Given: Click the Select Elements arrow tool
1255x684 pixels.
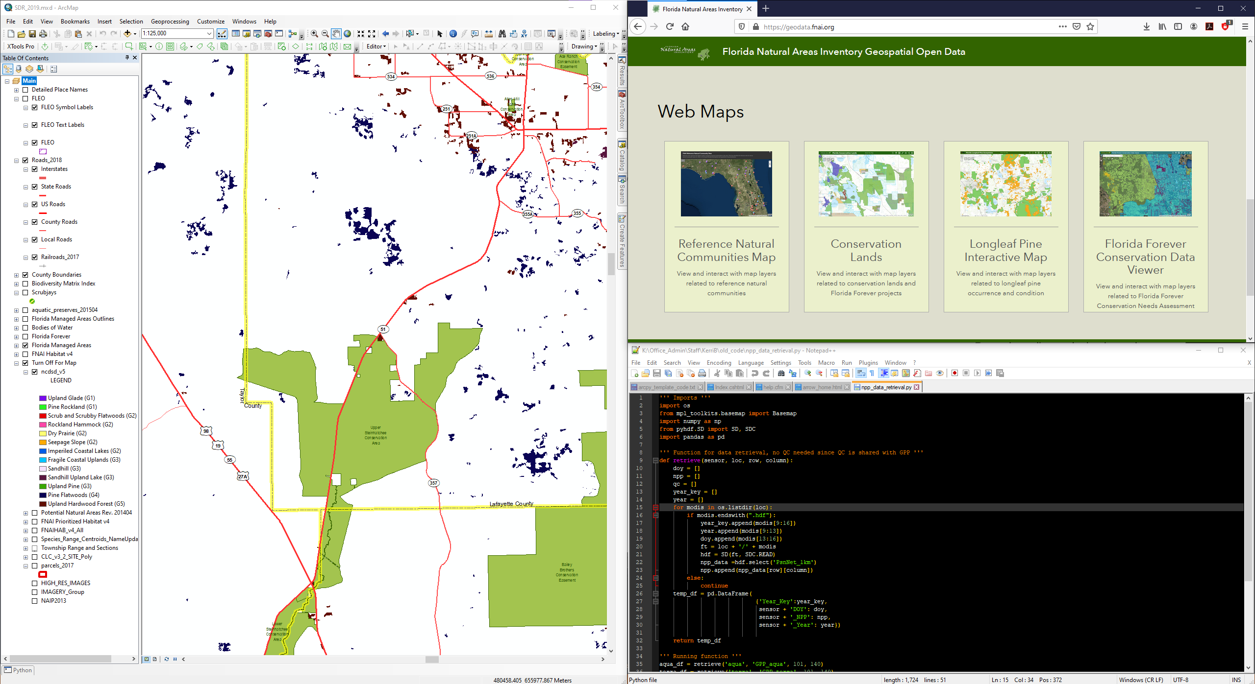Looking at the screenshot, I should click(440, 34).
